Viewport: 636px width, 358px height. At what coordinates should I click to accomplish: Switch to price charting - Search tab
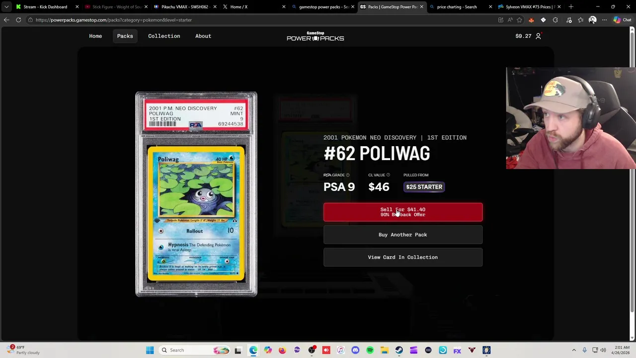(x=460, y=6)
